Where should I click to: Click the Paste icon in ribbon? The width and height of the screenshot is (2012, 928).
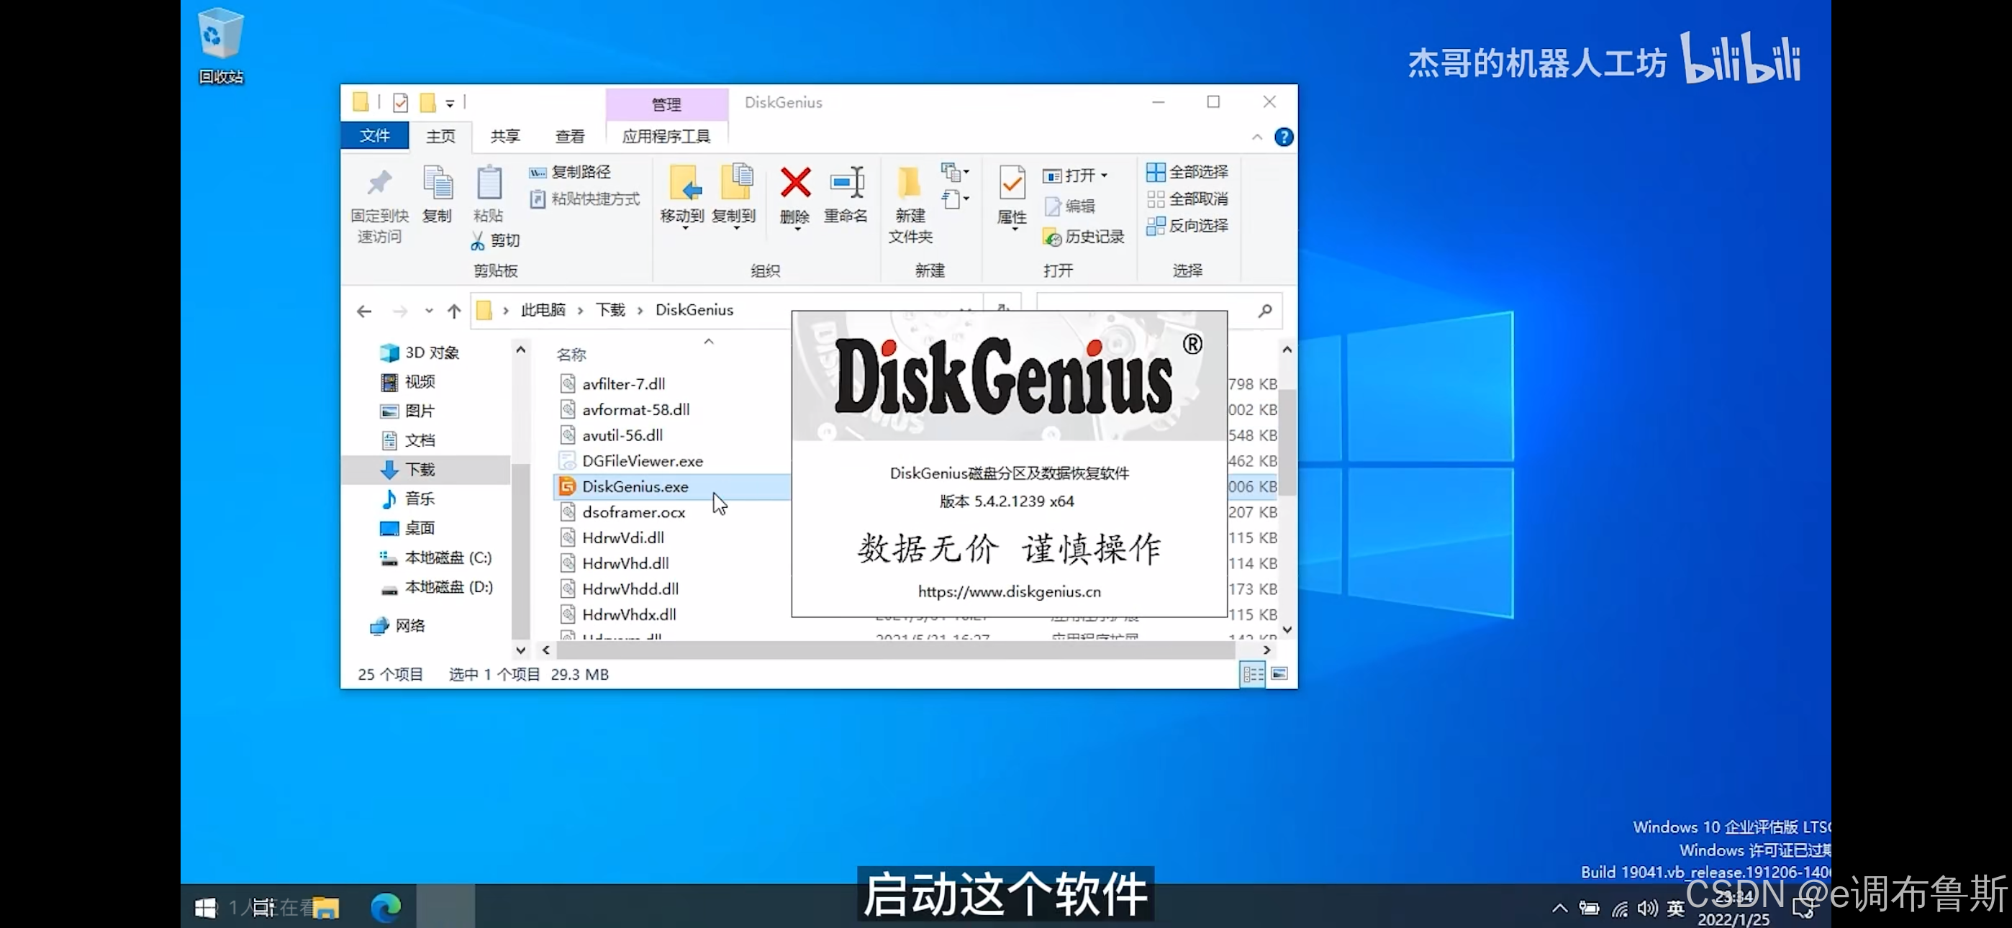click(489, 182)
